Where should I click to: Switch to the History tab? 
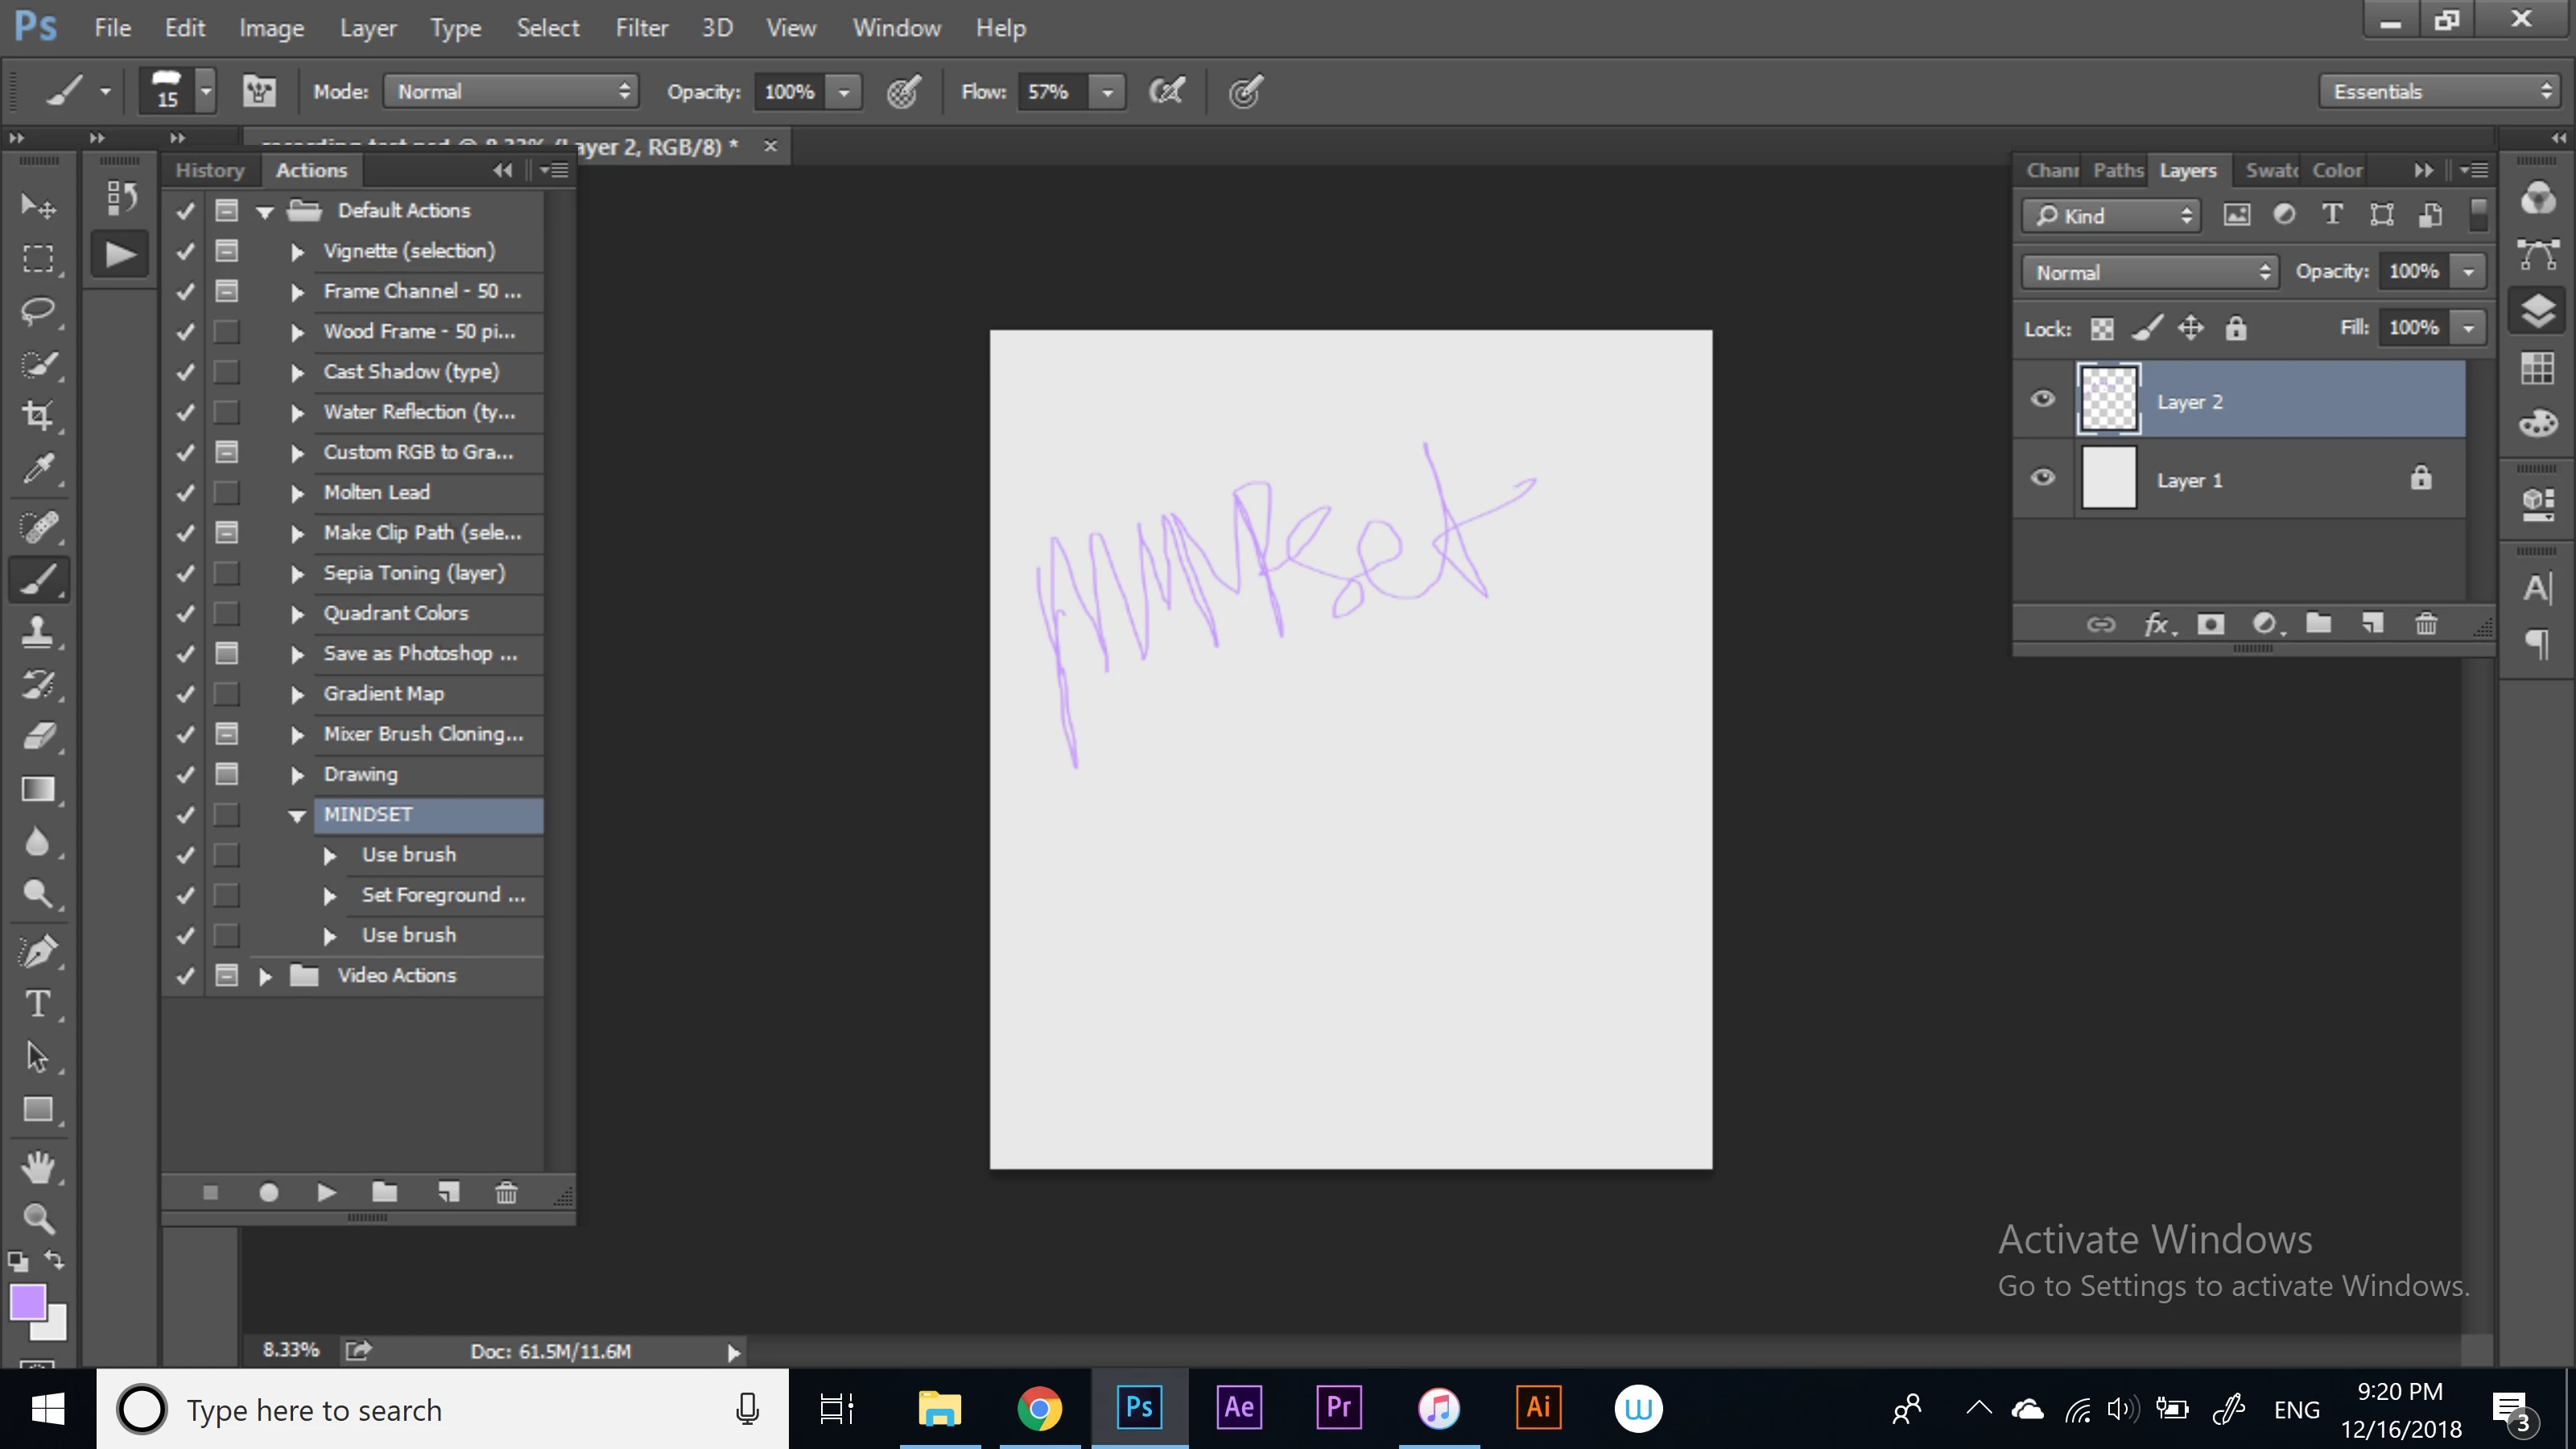[209, 170]
